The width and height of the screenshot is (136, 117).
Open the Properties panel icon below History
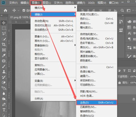pyautogui.click(x=121, y=30)
